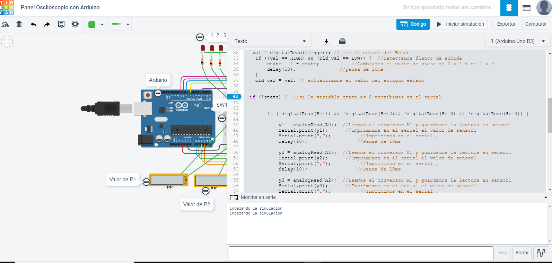Collapse the Monitor en serie panel
This screenshot has width=552, height=263.
pyautogui.click(x=545, y=198)
